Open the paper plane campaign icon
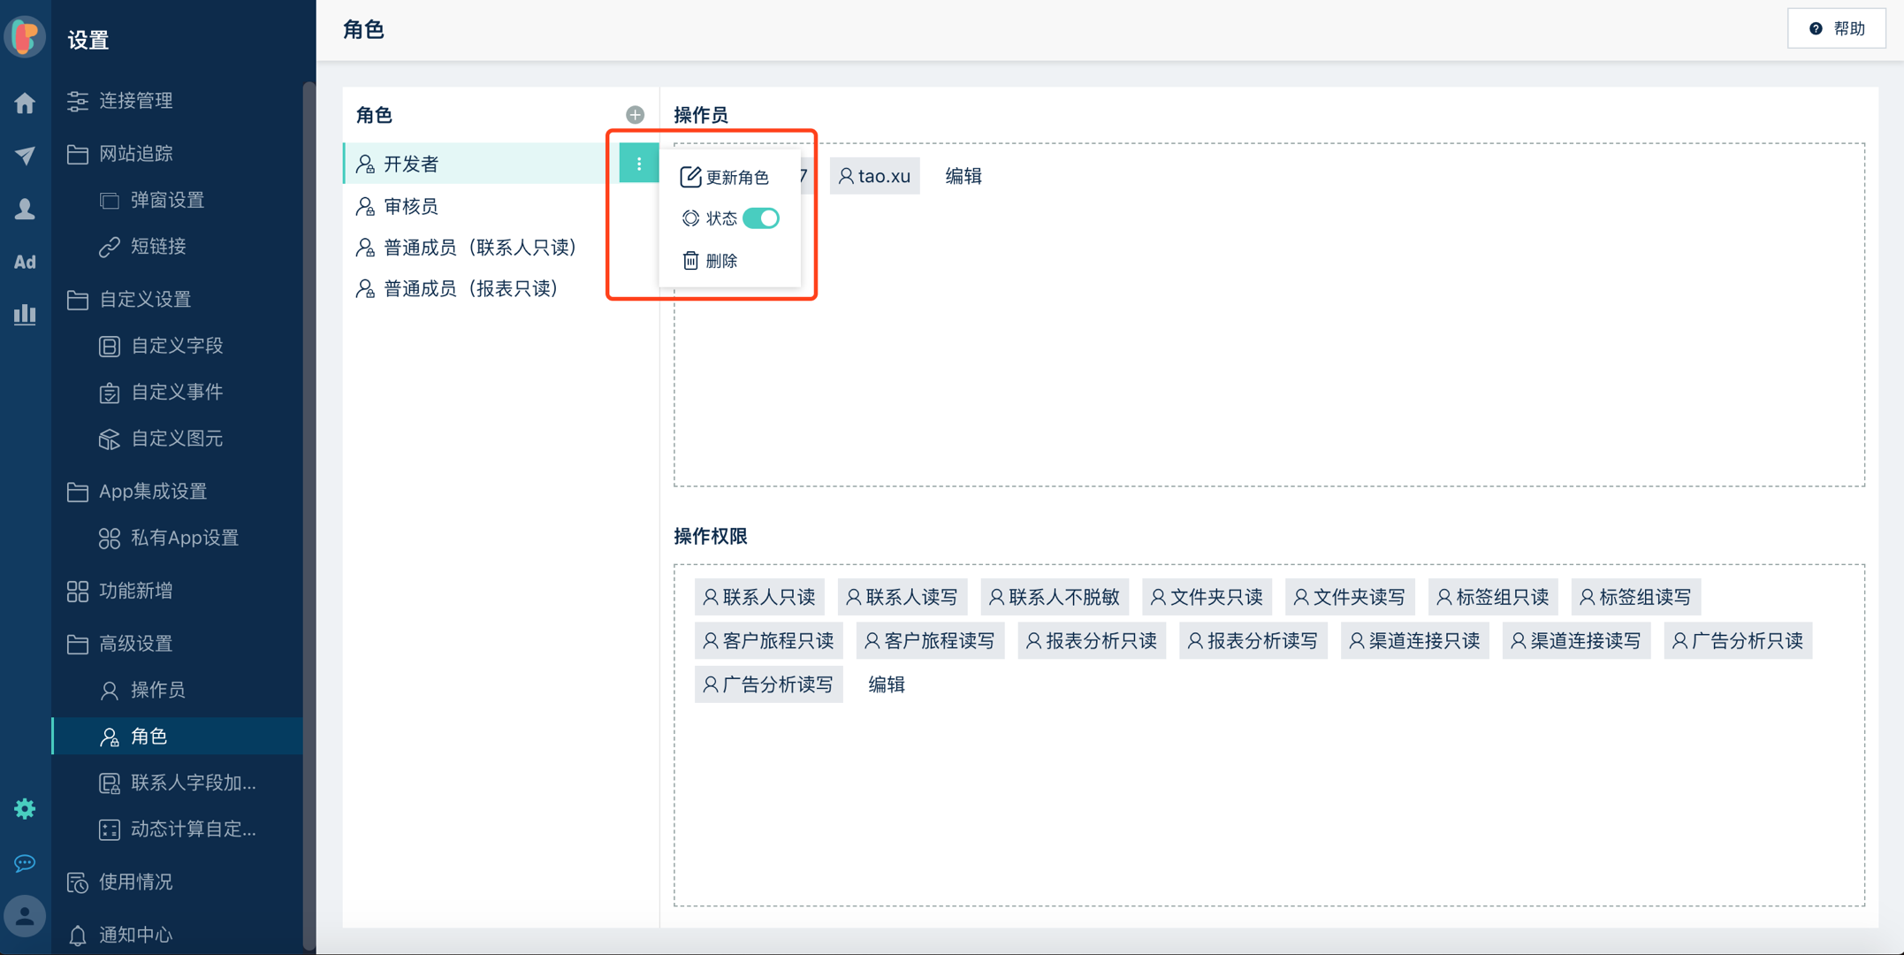Viewport: 1904px width, 955px height. pos(25,156)
